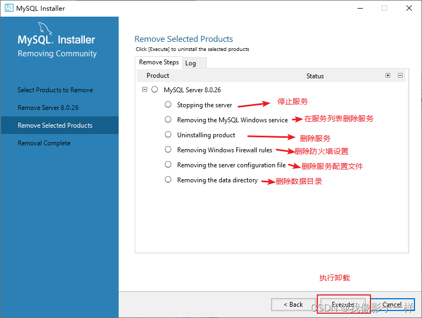
Task: Click Removing the data directory text
Action: 217,180
